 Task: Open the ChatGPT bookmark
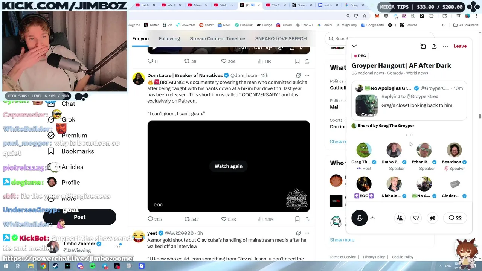tap(304, 25)
